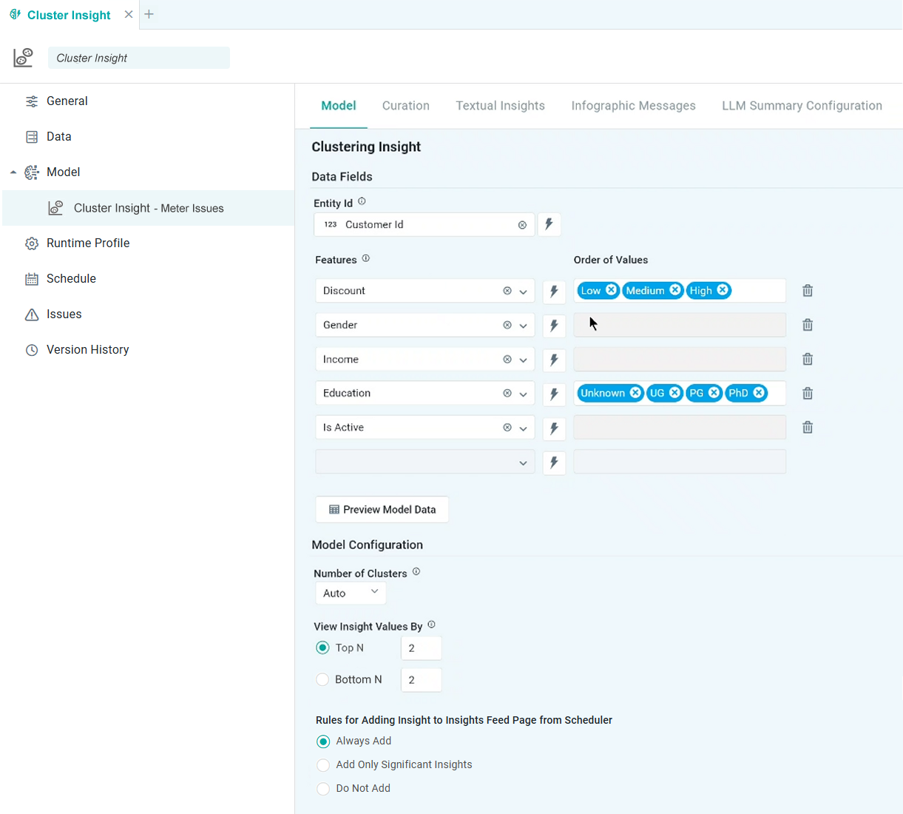Delete the Is Active feature row
Screen dimensions: 903x814
tap(808, 428)
